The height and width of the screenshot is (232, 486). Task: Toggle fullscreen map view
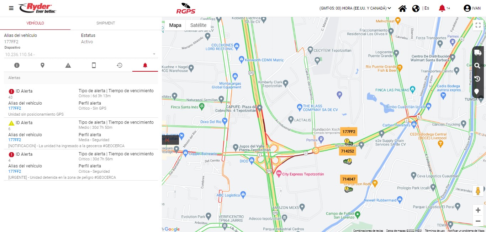(478, 25)
